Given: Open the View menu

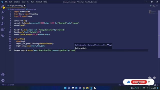Looking at the screenshot, I should tap(24, 2).
